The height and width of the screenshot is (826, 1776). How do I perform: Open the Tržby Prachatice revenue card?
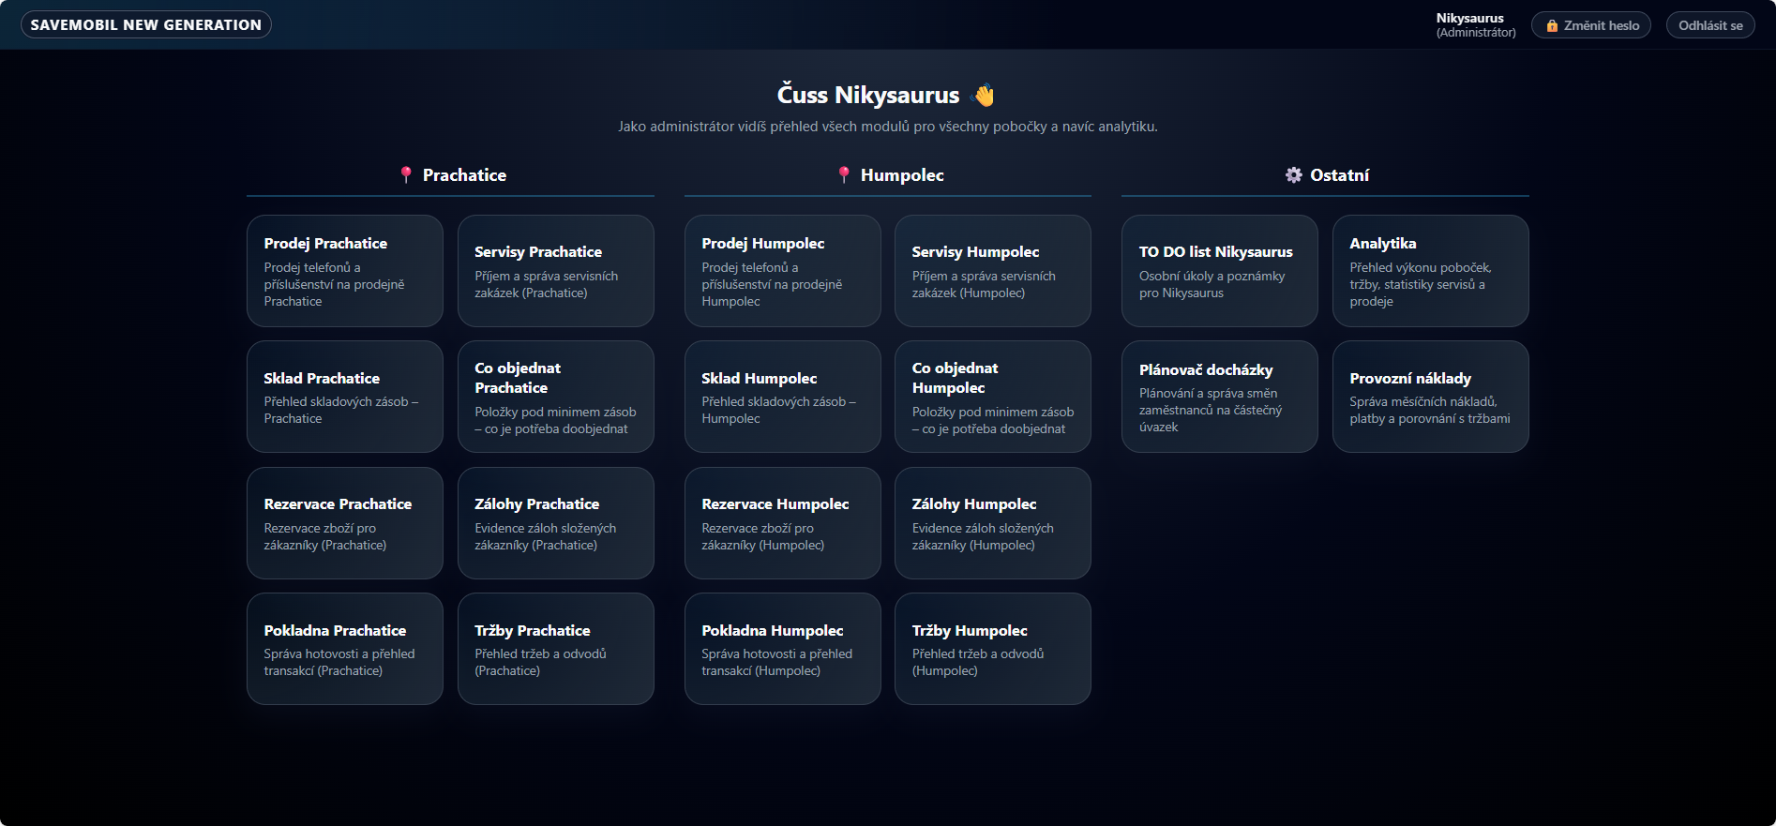coord(555,649)
